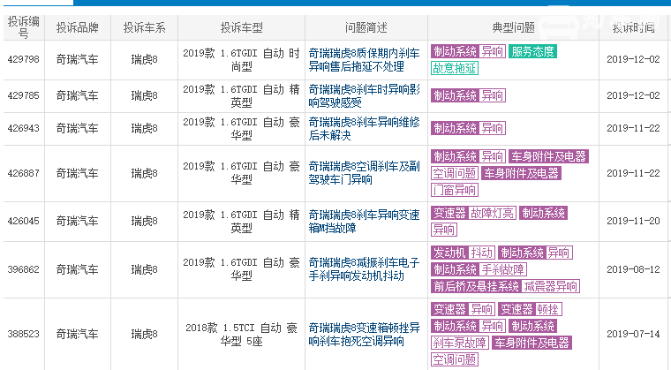Click the 空调问题 tag in row 388523
671x370 pixels.
tap(455, 359)
